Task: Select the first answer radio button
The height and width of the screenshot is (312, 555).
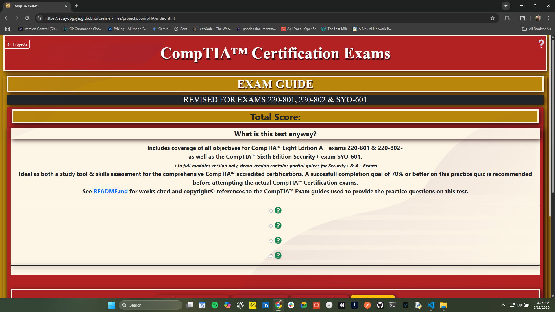Action: pyautogui.click(x=271, y=211)
